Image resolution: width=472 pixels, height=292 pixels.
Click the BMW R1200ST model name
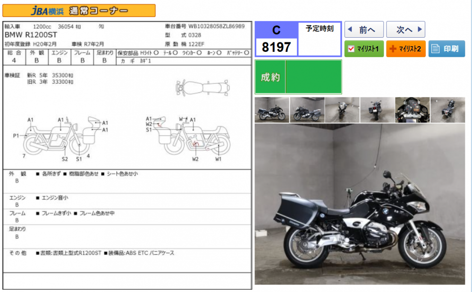[31, 35]
